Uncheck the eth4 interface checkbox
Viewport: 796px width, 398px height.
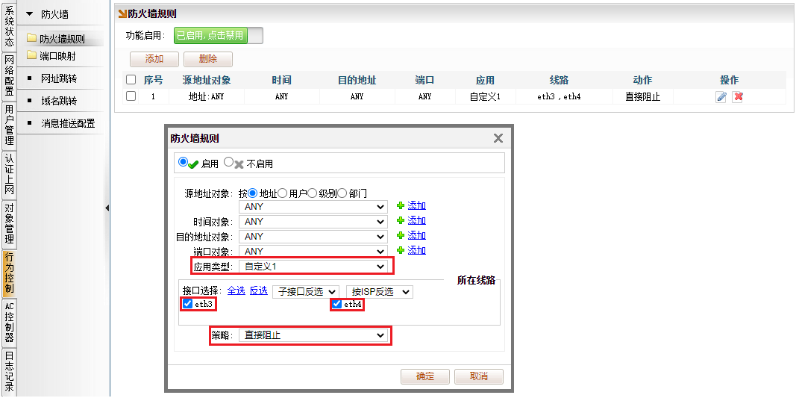337,304
